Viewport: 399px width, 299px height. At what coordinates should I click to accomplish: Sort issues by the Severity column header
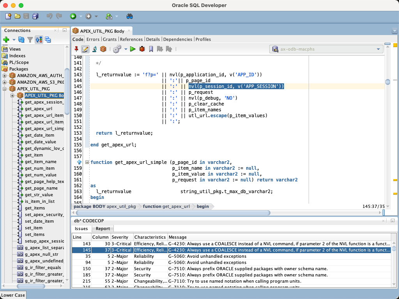click(x=120, y=237)
